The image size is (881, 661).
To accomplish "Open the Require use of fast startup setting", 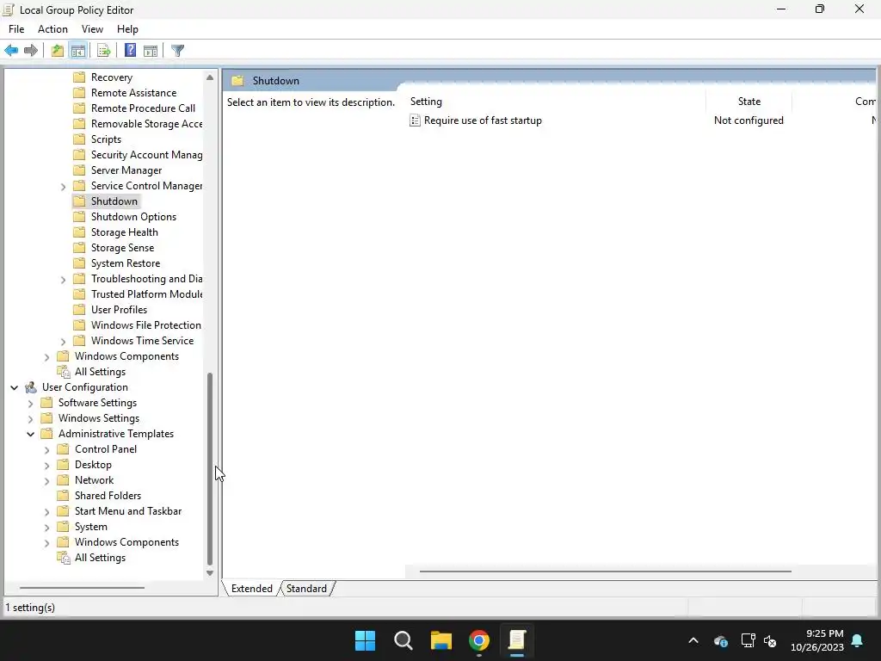I will (x=483, y=120).
